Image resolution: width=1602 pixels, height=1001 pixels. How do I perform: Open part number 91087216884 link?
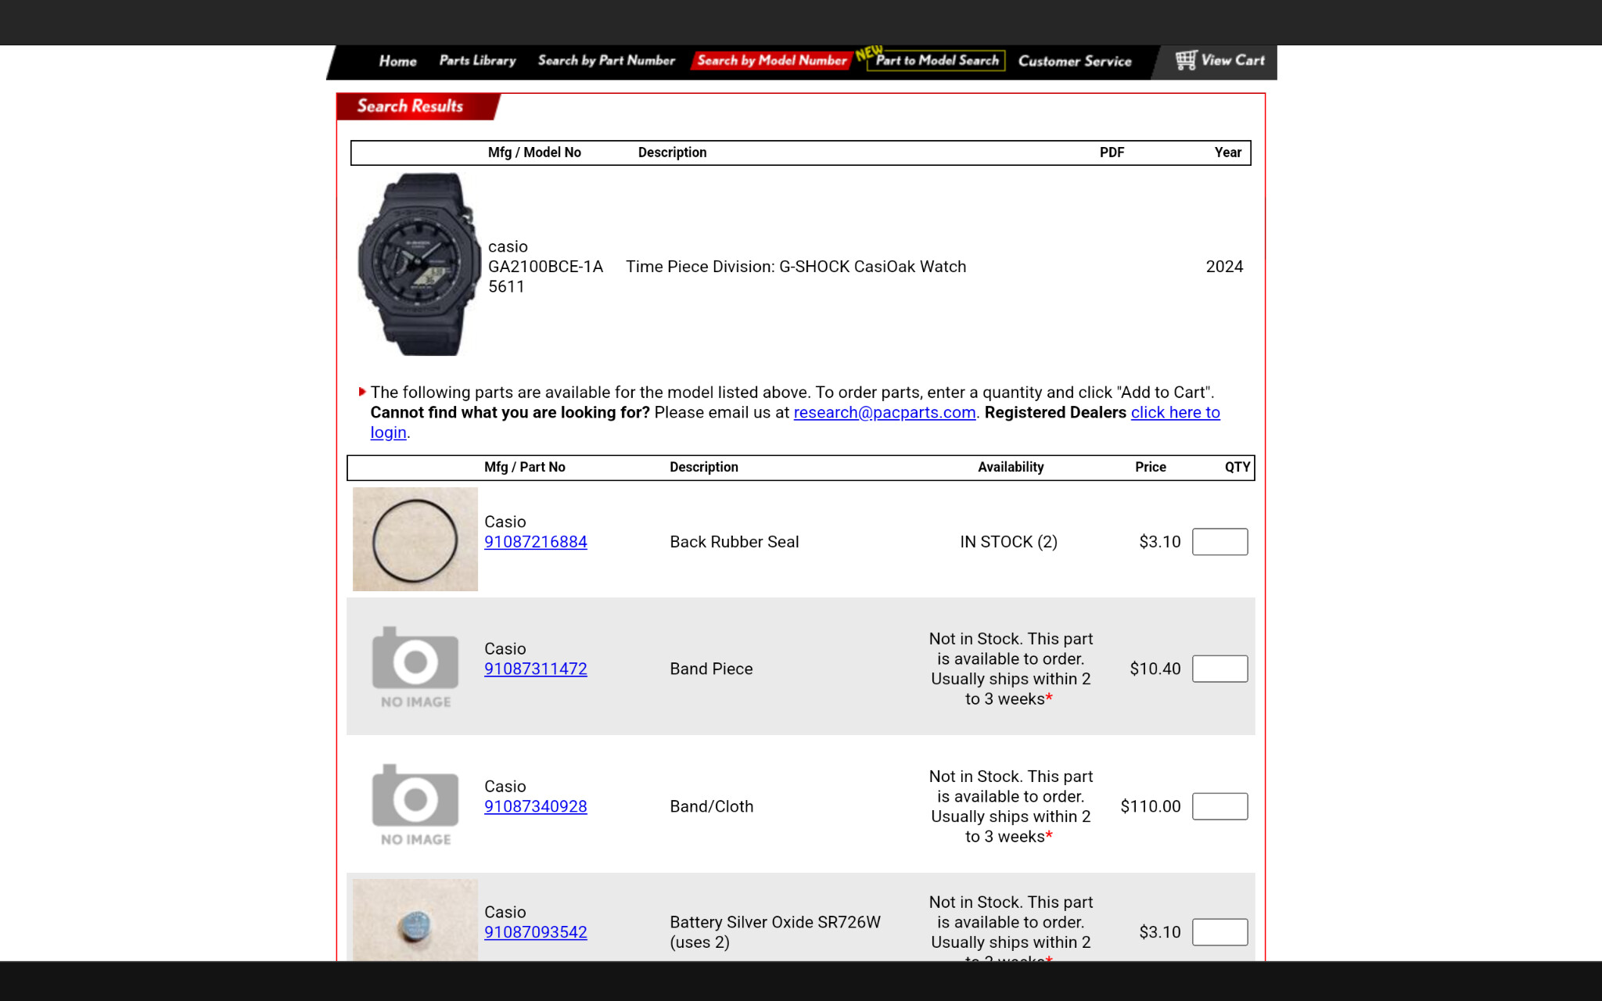pyautogui.click(x=536, y=542)
